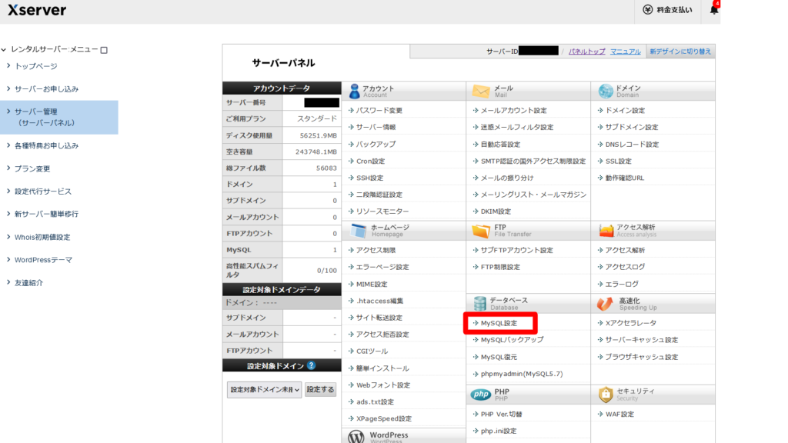Open サブFTPアカウント設定
Viewport: 788px width, 443px height.
(516, 250)
